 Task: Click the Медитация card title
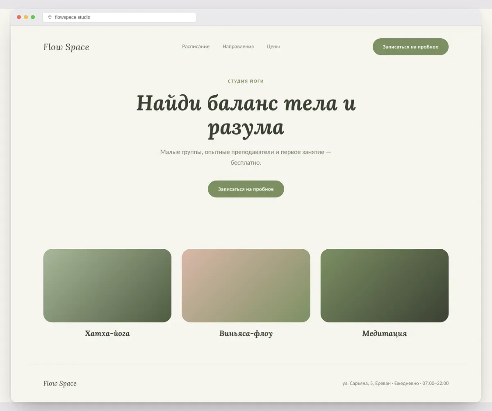pyautogui.click(x=385, y=333)
